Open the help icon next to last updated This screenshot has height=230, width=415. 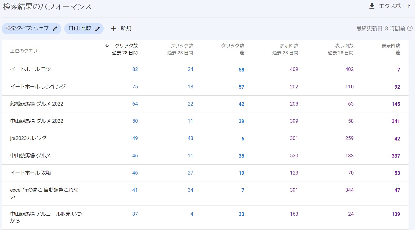(410, 28)
